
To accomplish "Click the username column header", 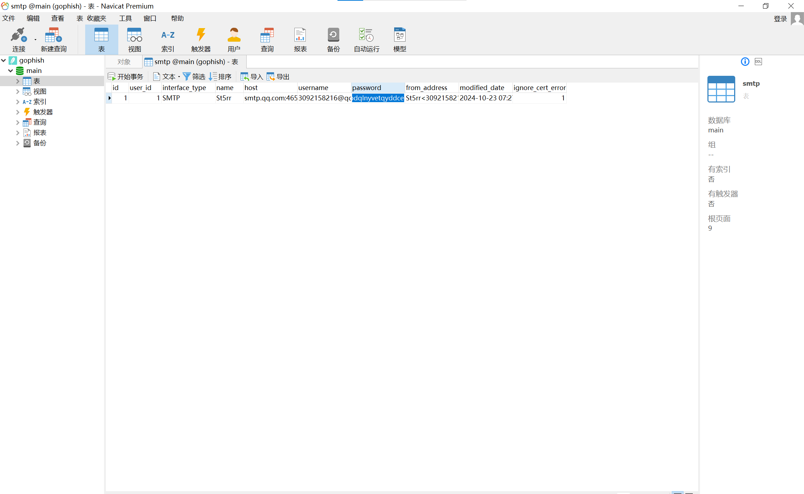I will tap(324, 88).
